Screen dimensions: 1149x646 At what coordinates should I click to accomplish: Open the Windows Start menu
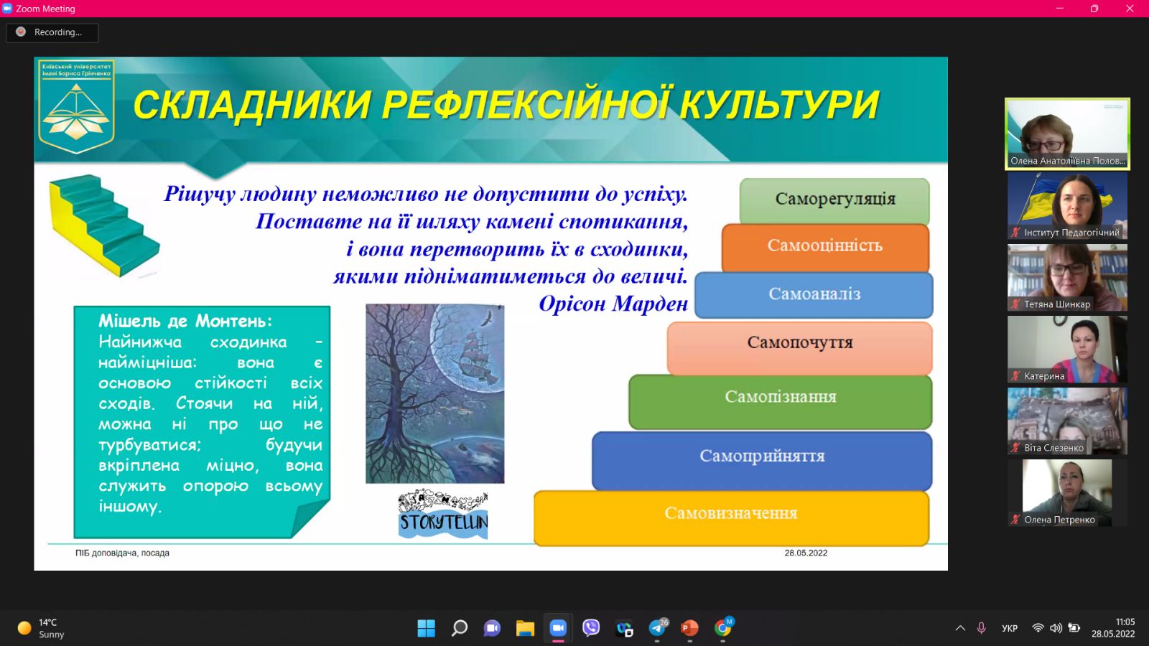pos(426,628)
